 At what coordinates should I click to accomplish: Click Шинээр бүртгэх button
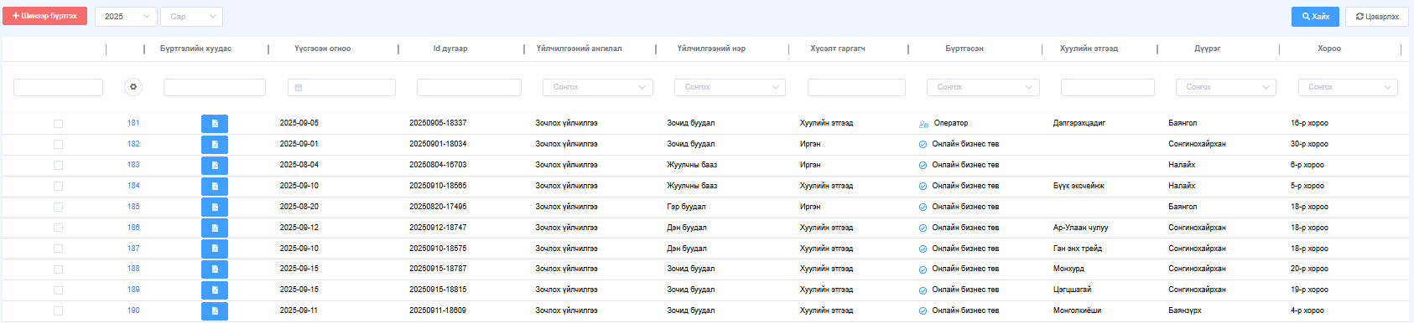(x=44, y=16)
